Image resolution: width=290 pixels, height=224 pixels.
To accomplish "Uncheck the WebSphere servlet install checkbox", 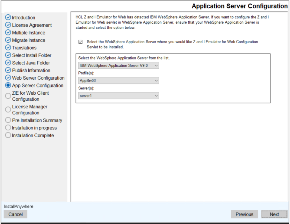I will point(80,42).
